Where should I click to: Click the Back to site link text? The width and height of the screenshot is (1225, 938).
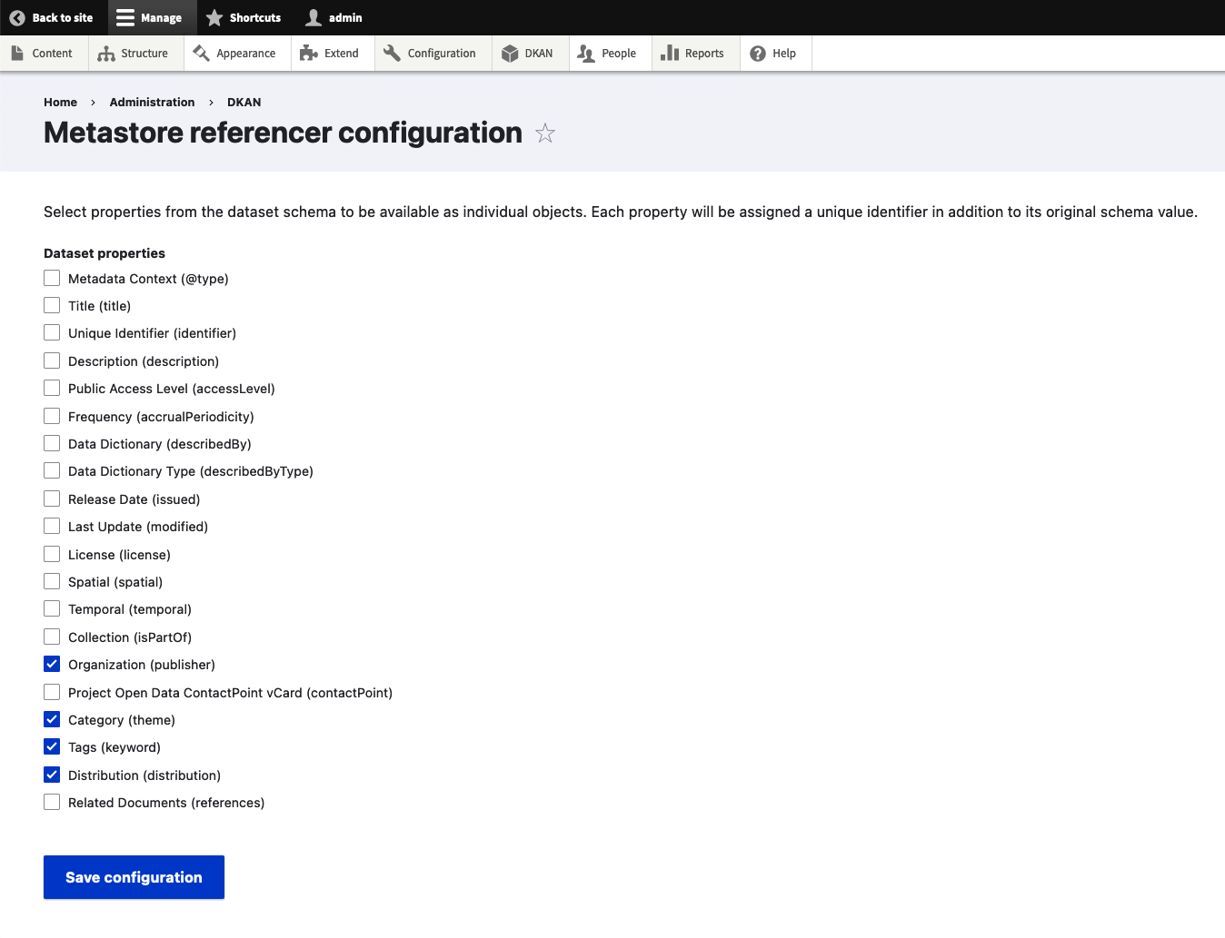(63, 18)
